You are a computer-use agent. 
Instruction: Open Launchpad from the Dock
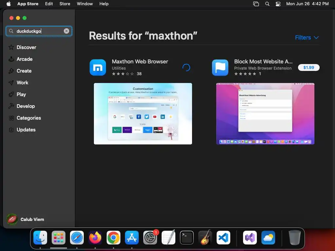pos(59,238)
